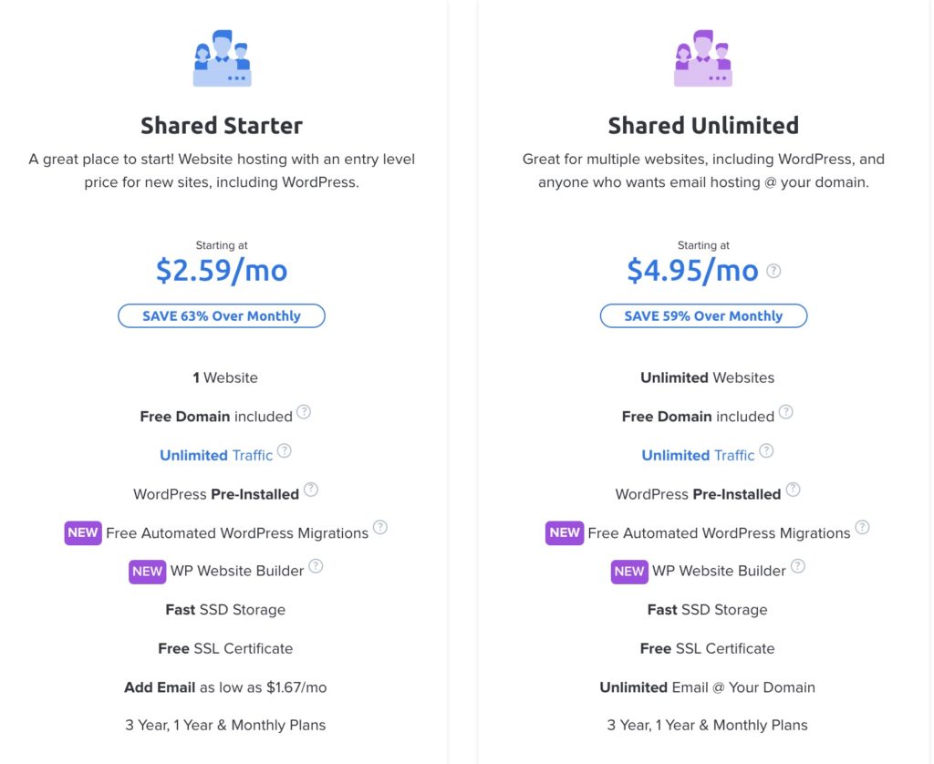The height and width of the screenshot is (764, 934).
Task: Open Free Domain help icon in Shared Starter
Action: 304,412
